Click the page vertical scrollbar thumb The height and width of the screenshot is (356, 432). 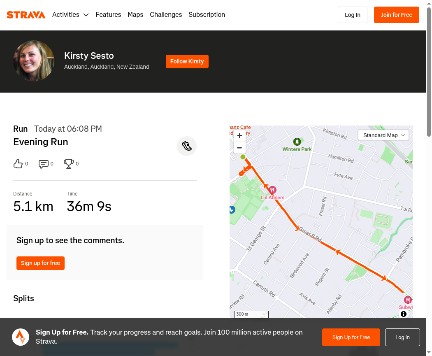point(429,72)
